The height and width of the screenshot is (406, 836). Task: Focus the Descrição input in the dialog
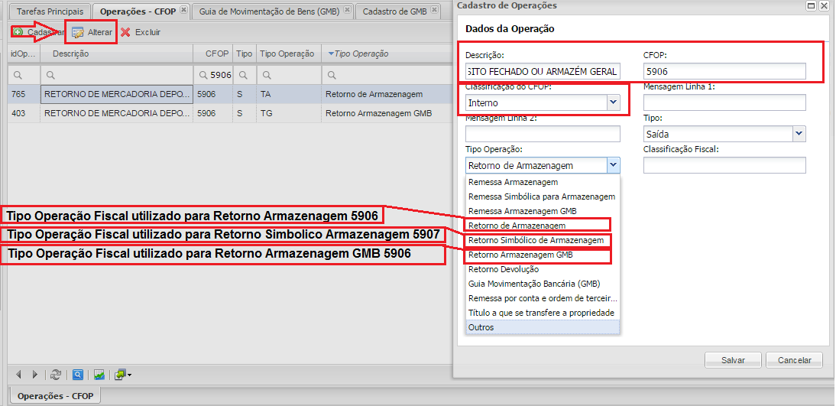pyautogui.click(x=543, y=71)
